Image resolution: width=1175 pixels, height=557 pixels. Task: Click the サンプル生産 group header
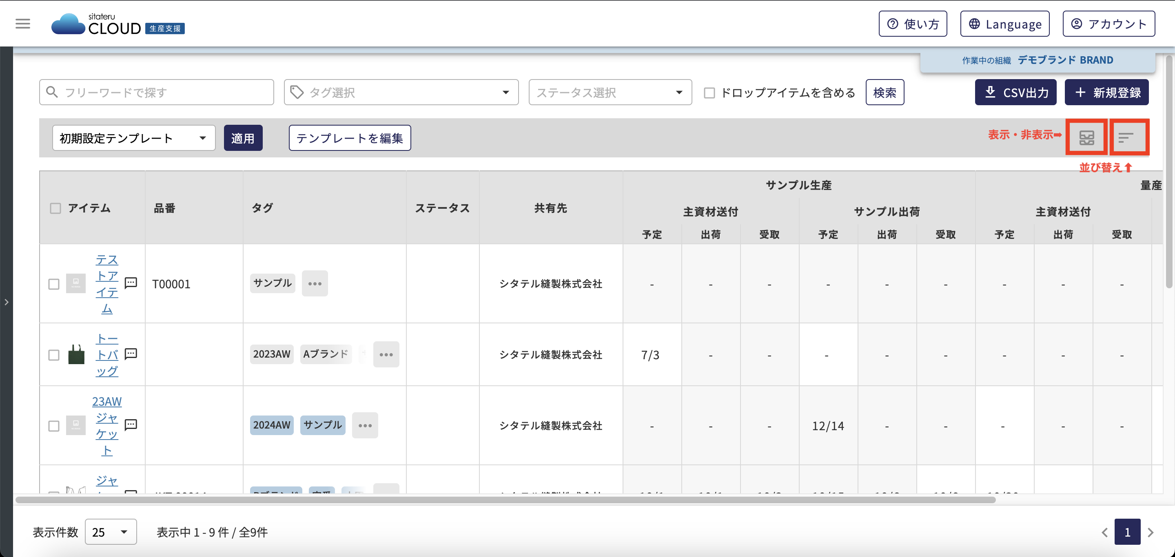point(799,185)
